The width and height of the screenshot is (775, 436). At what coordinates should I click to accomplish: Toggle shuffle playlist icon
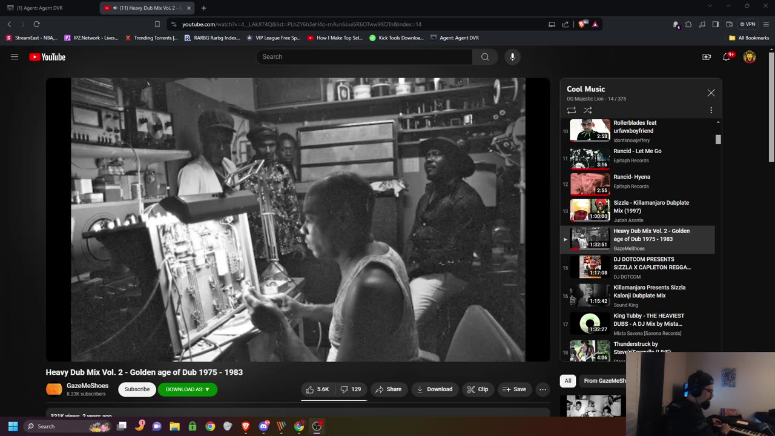(587, 110)
